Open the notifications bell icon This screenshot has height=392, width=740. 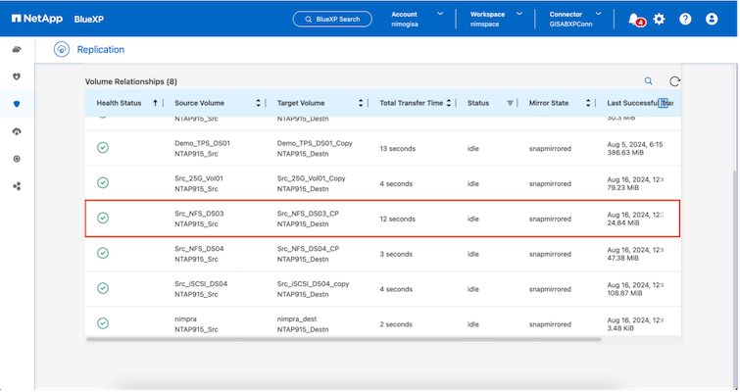(634, 19)
